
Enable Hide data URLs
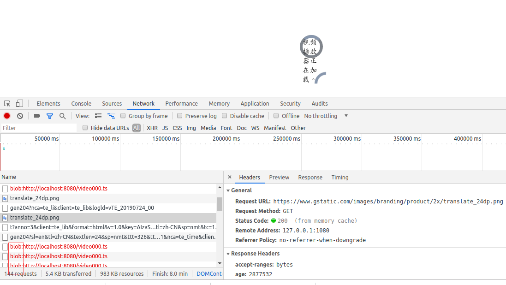85,128
